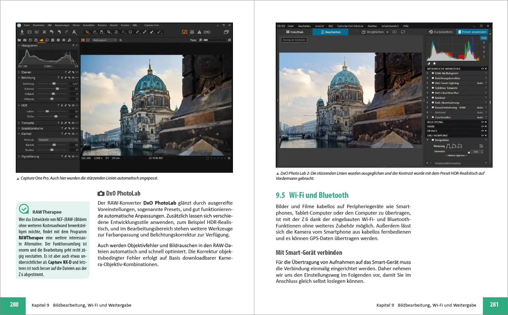Screen dimensions: 508x315
Task: Select the crop tool in Capture One
Action: [109, 32]
